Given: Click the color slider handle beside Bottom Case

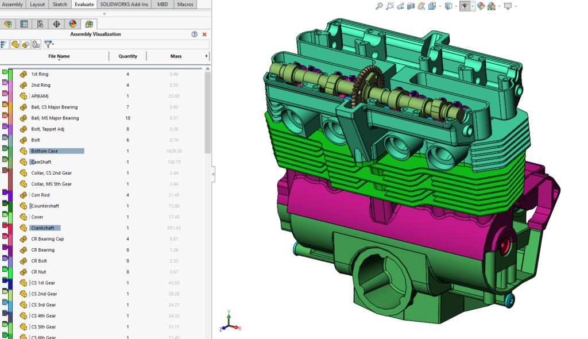Looking at the screenshot, I should [5, 148].
